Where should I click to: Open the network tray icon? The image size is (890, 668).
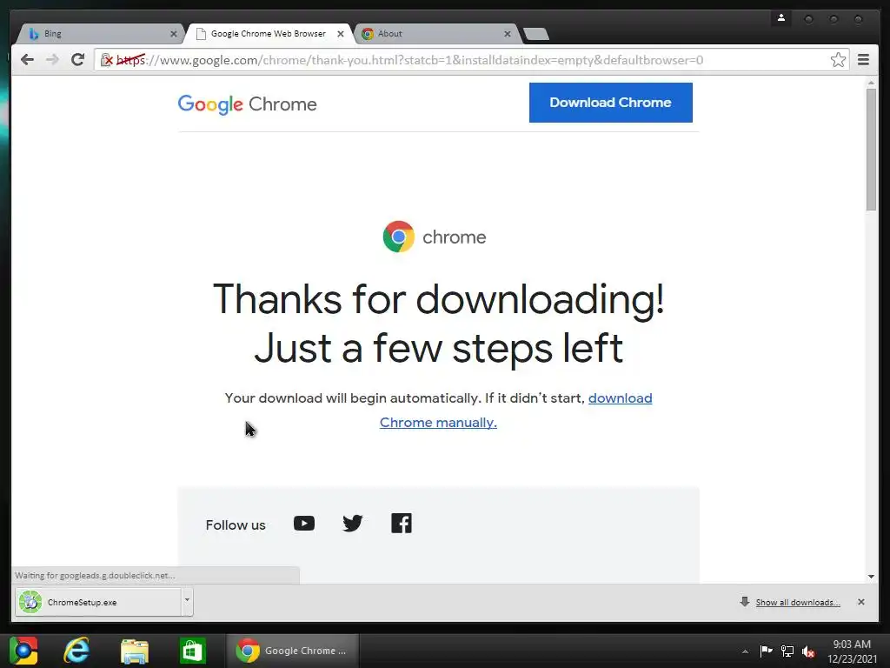tap(787, 651)
